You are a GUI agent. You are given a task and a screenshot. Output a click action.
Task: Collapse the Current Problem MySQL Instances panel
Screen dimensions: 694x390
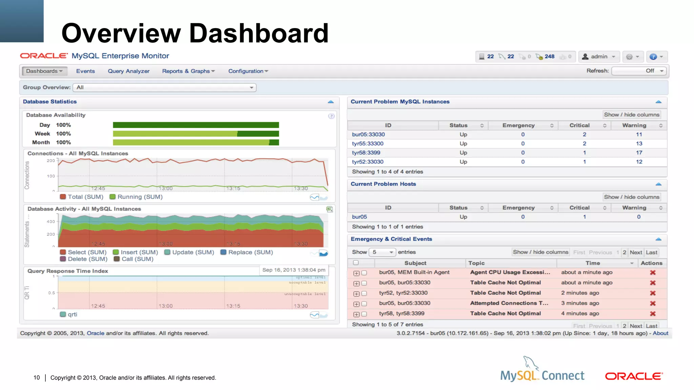(x=658, y=102)
